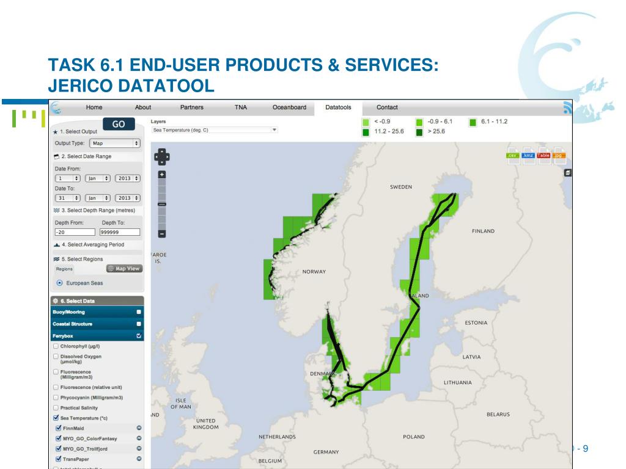Screen dimensions: 626x469
Task: Open the Date To year dropdown
Action: click(127, 198)
